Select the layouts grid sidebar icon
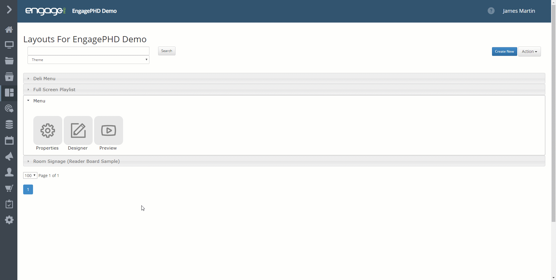 pyautogui.click(x=9, y=93)
